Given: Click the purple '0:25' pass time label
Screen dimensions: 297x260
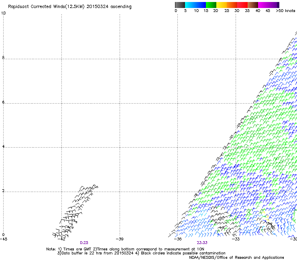Looking at the screenshot, I should [x=84, y=243].
